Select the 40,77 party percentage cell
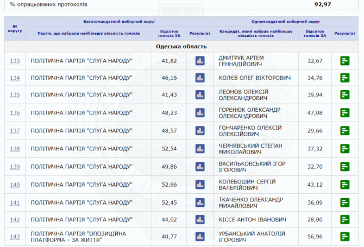The image size is (364, 247). [x=169, y=237]
